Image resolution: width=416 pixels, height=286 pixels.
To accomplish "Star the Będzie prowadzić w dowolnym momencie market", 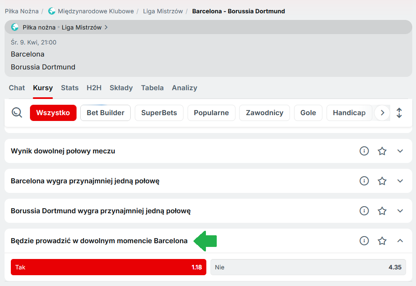I will point(382,241).
